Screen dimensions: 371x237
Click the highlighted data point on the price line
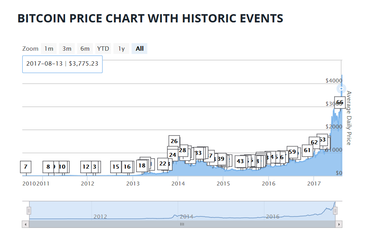click(x=341, y=89)
